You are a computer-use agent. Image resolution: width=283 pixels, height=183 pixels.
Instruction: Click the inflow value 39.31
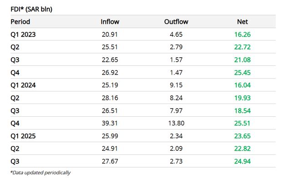[x=110, y=123]
